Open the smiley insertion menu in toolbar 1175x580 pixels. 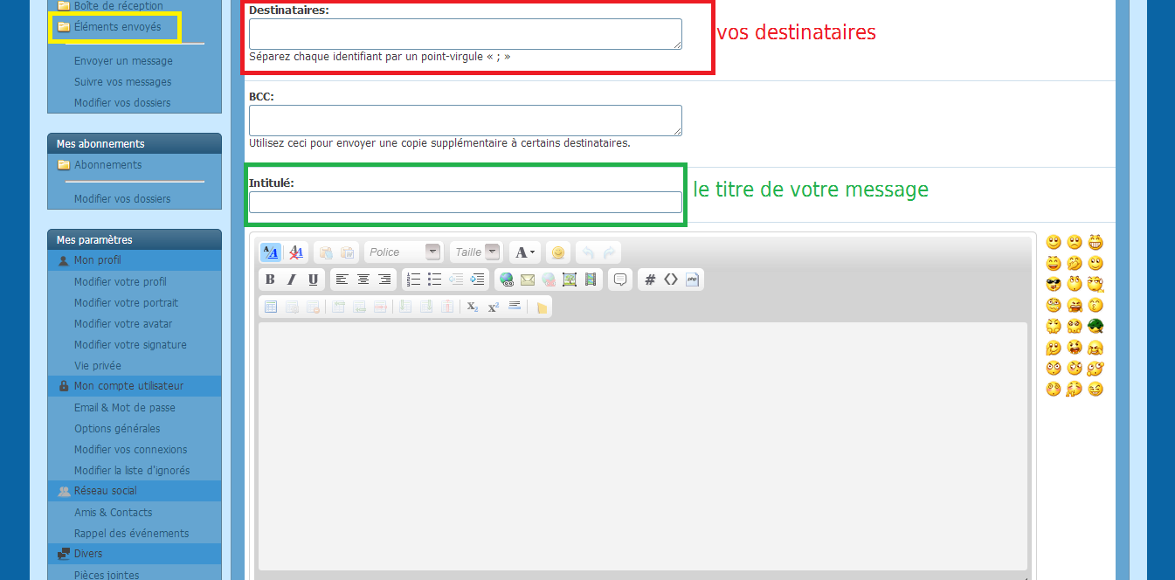[557, 252]
